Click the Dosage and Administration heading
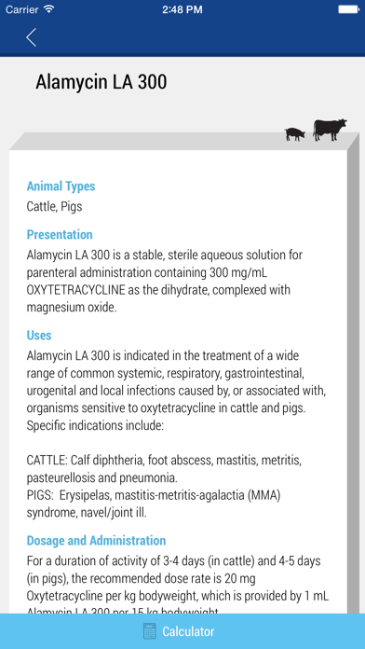 click(96, 540)
